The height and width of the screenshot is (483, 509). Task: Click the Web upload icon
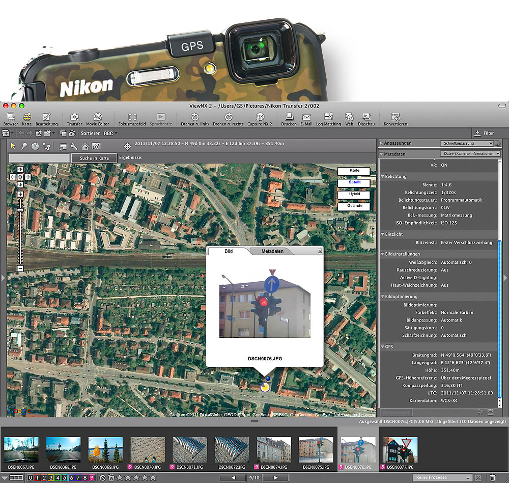[349, 119]
